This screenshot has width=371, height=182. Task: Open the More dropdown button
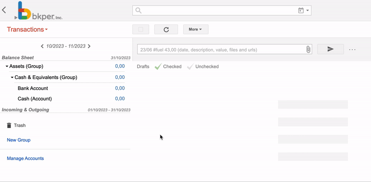(196, 30)
